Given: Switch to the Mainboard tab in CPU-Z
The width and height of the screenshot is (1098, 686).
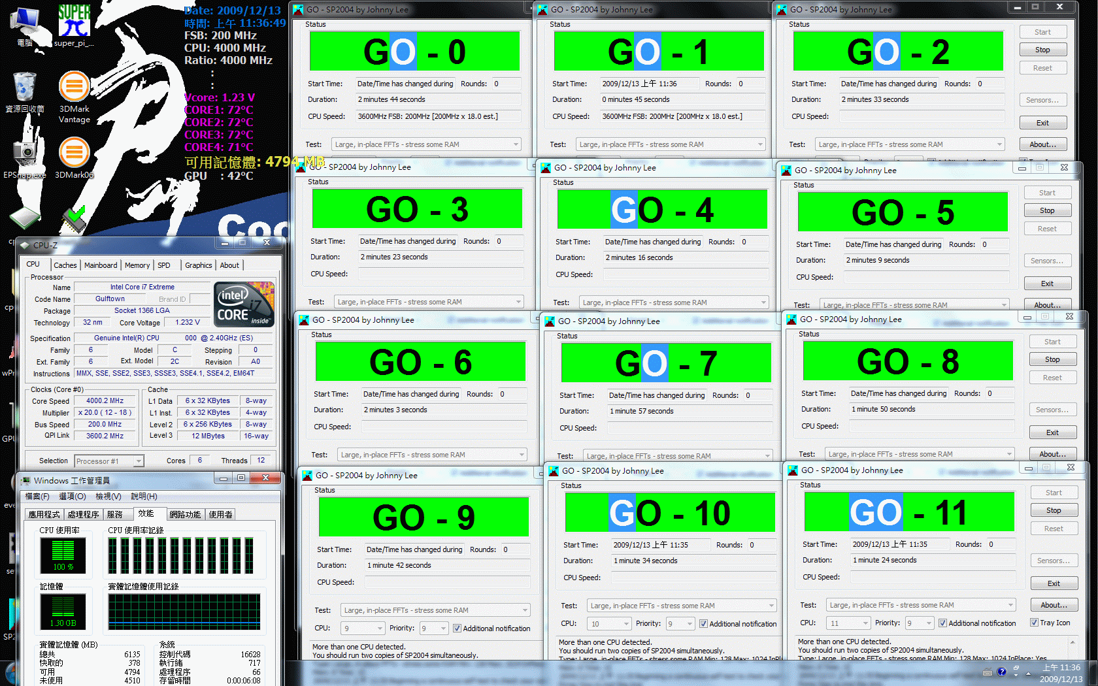Looking at the screenshot, I should tap(101, 265).
